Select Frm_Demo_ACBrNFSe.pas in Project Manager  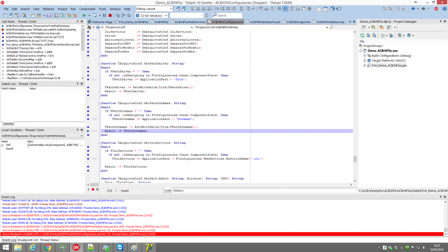pos(389,66)
